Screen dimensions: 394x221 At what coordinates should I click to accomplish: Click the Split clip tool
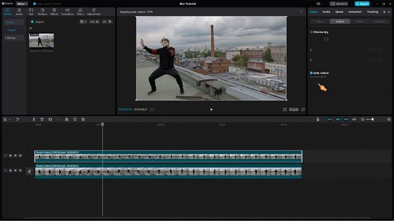coord(34,120)
